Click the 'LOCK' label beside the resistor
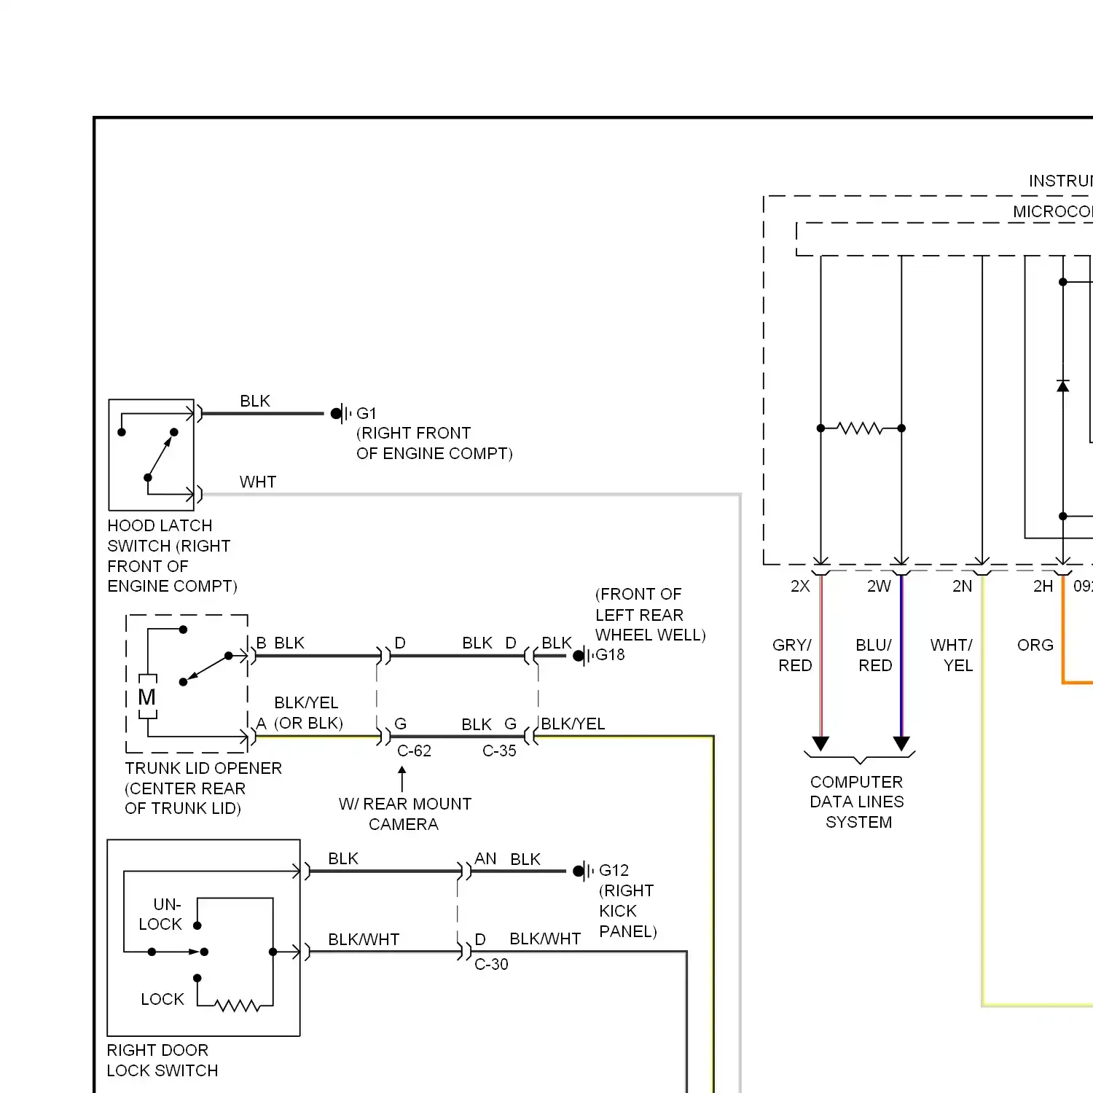1093x1093 pixels. tap(162, 999)
